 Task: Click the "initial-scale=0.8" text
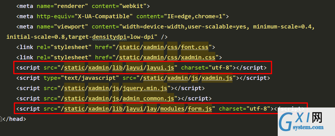[x=36, y=37]
